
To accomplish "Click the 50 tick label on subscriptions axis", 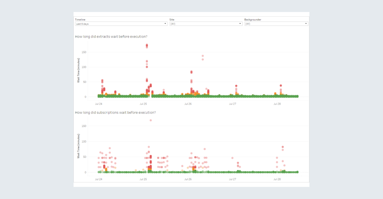I will point(85,157).
